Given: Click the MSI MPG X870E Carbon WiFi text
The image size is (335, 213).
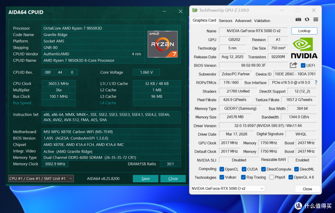Looking at the screenshot, I should [x=78, y=132].
